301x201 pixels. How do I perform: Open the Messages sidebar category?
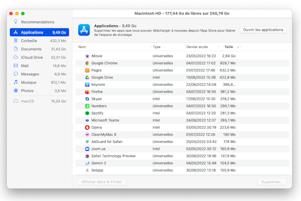pyautogui.click(x=39, y=74)
